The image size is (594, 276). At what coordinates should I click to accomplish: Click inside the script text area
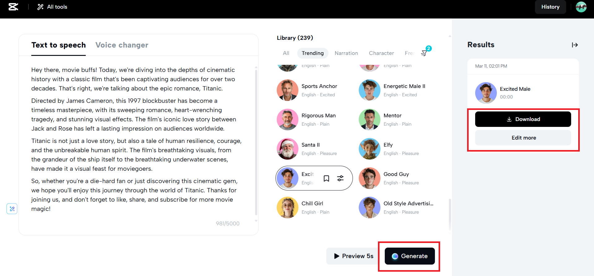point(136,139)
